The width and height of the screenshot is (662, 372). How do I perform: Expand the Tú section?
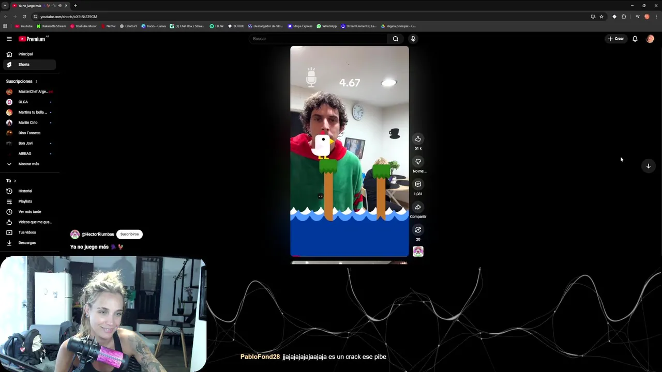[x=11, y=181]
